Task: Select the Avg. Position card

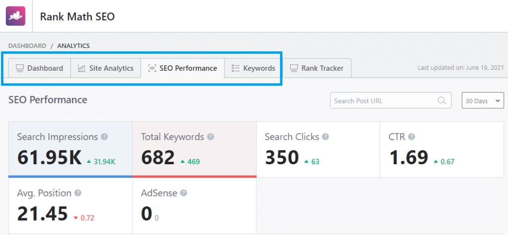Action: (70, 206)
